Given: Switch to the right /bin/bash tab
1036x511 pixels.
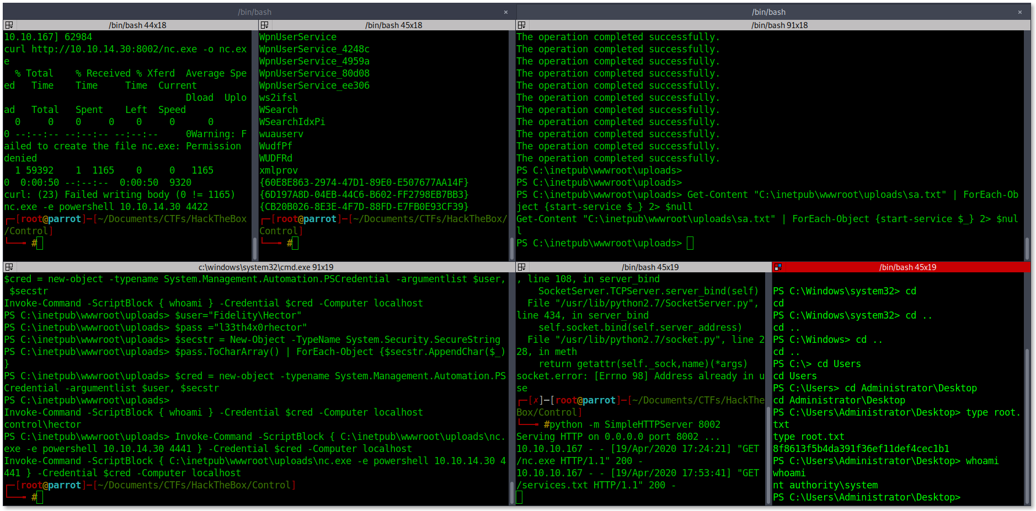Looking at the screenshot, I should click(768, 12).
